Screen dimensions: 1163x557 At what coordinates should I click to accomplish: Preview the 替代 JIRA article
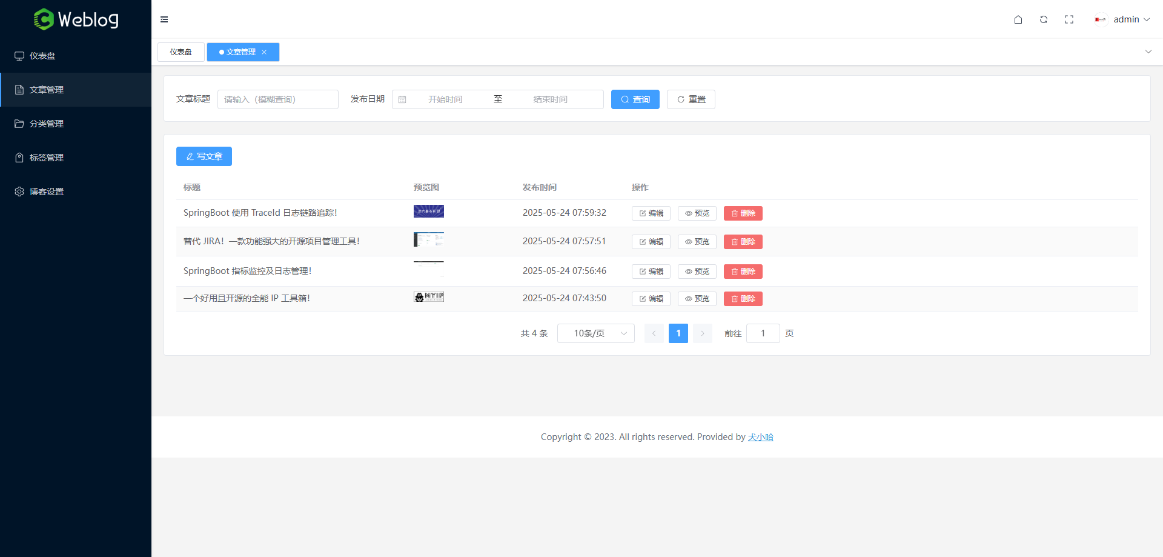(x=697, y=242)
